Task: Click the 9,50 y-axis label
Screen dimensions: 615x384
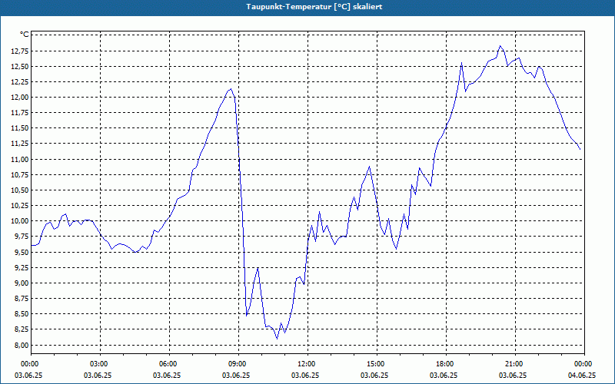Action: coord(22,253)
